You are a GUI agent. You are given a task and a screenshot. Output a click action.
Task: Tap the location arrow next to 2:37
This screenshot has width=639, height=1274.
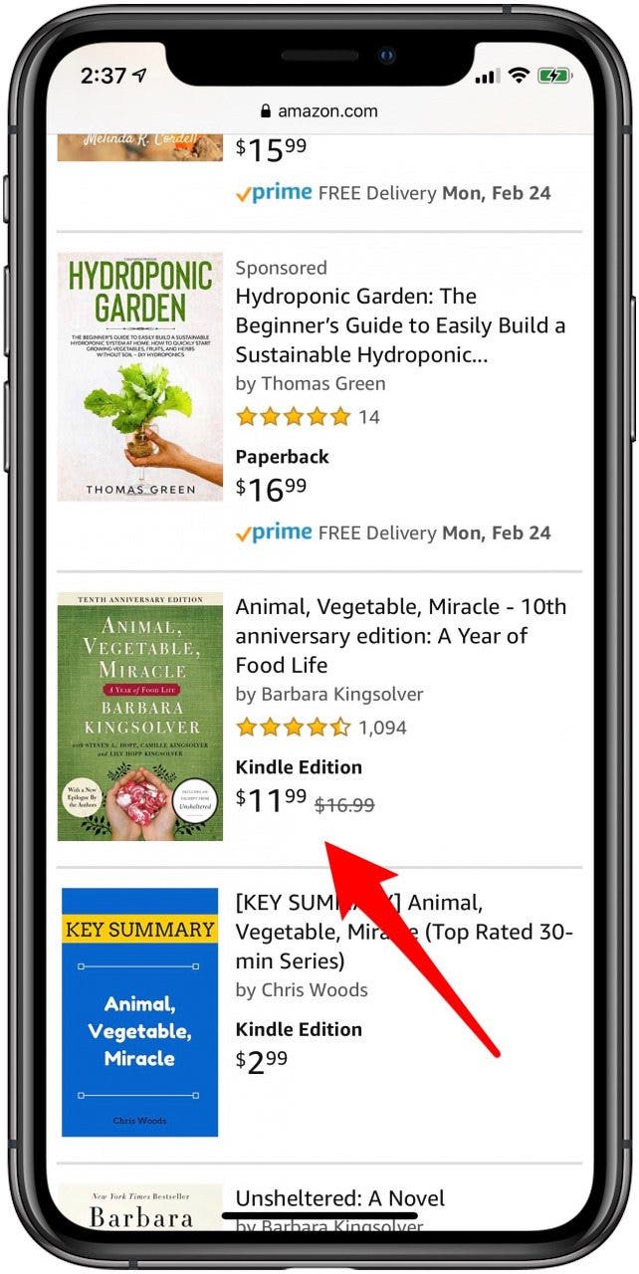139,76
